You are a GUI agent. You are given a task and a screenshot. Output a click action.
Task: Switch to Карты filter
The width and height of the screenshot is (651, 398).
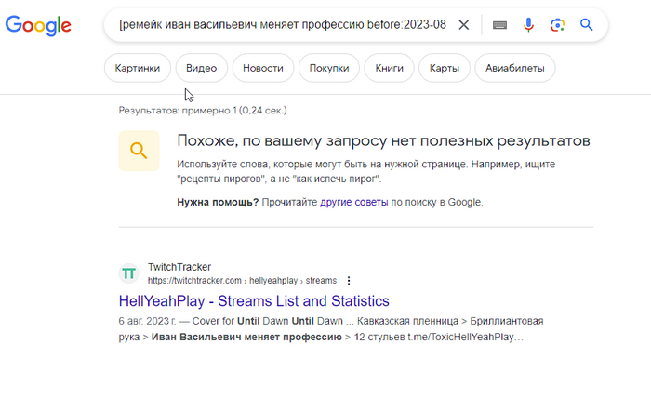445,68
